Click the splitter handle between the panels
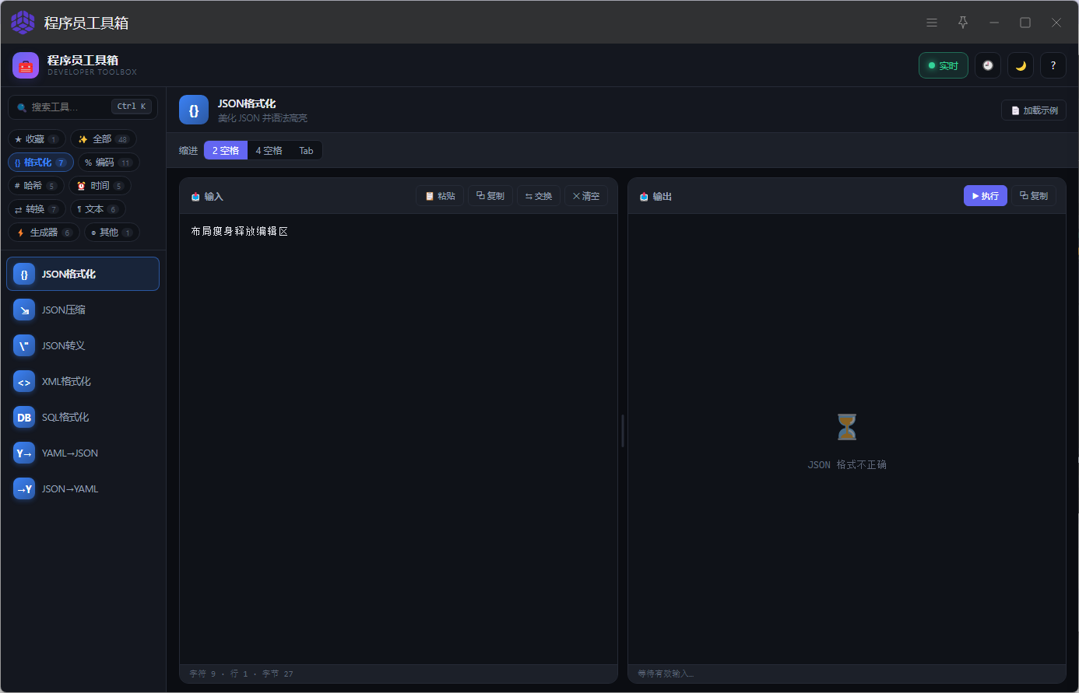1079x693 pixels. 623,430
